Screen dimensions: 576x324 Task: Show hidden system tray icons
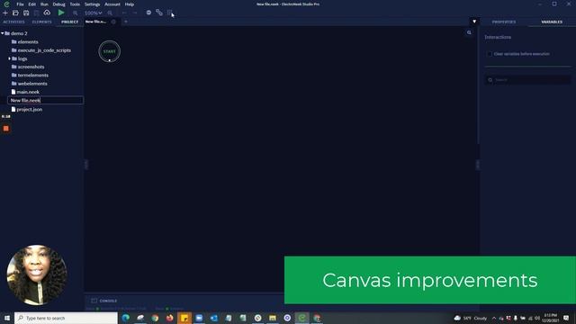click(x=494, y=318)
